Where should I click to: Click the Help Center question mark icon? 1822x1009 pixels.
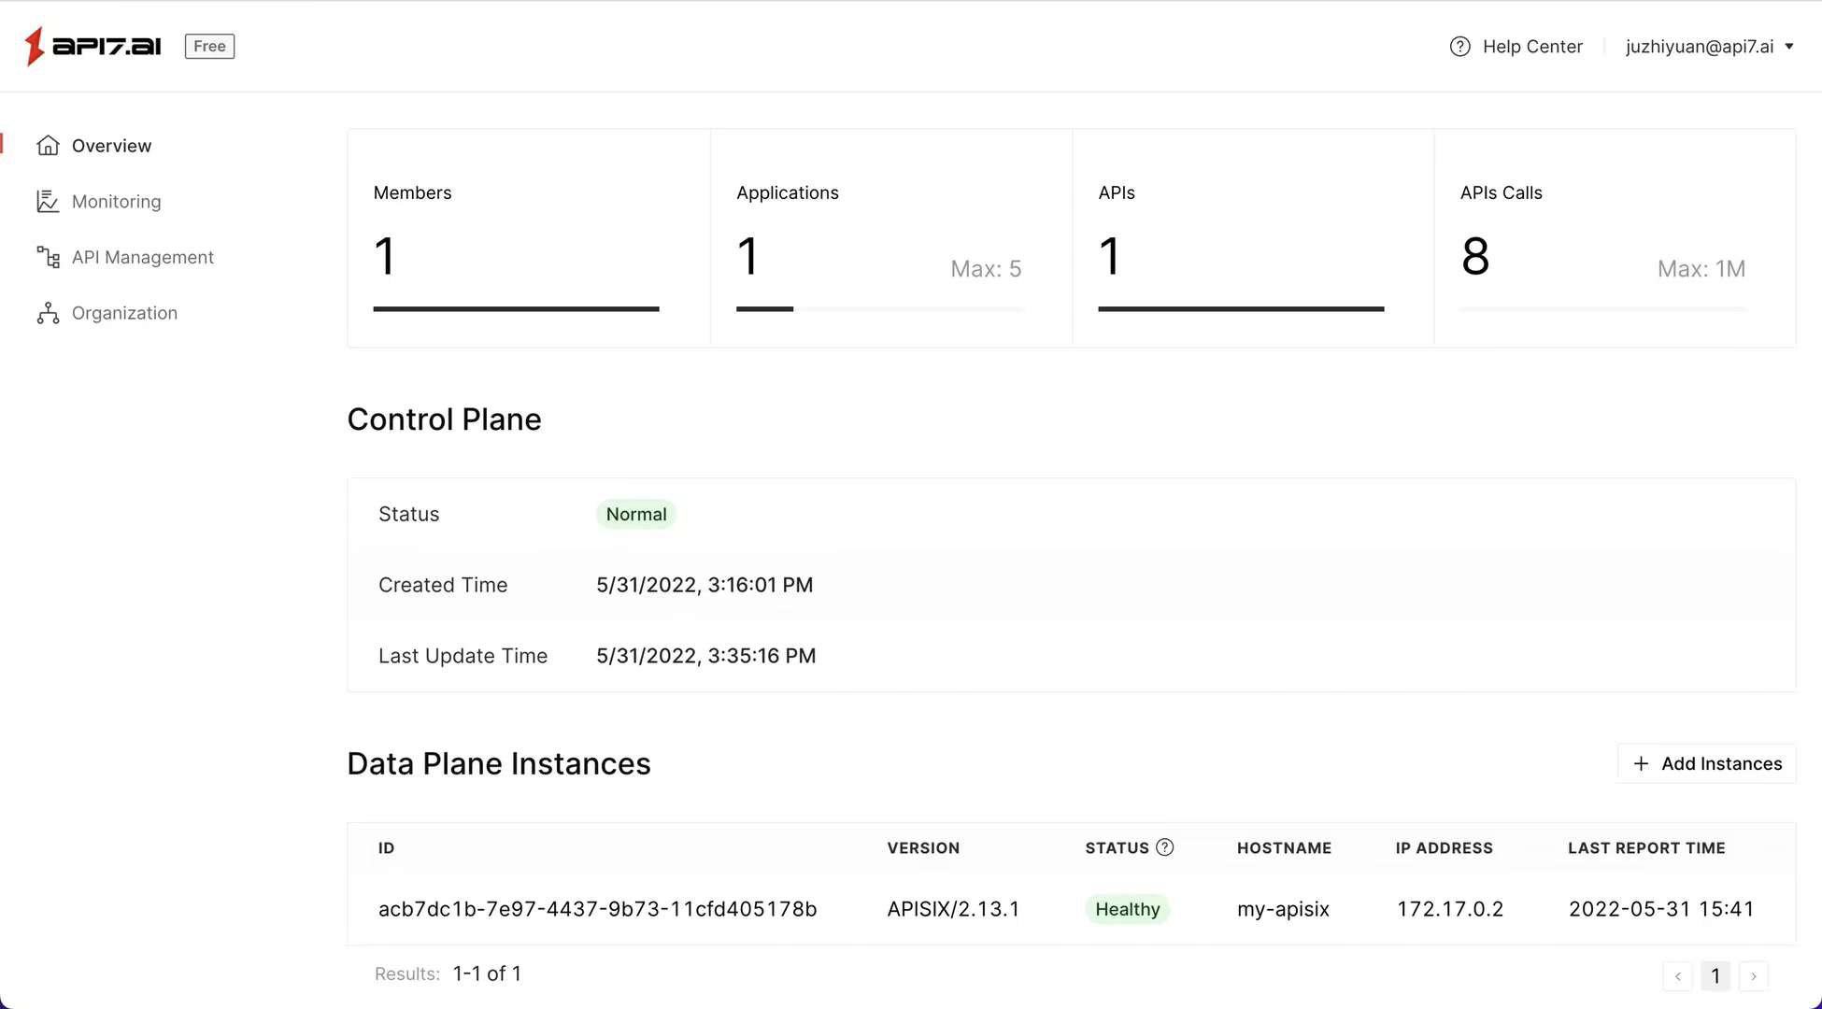(1459, 47)
